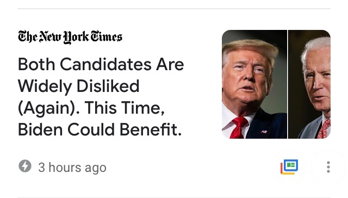Image resolution: width=348 pixels, height=198 pixels.
Task: Click headline line 'Biden Could Benefit.'
Action: point(100,129)
